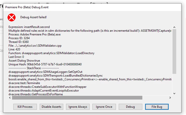Viewport: 186px width, 115px height.
Task: Click File Bug button
Action: [157, 107]
